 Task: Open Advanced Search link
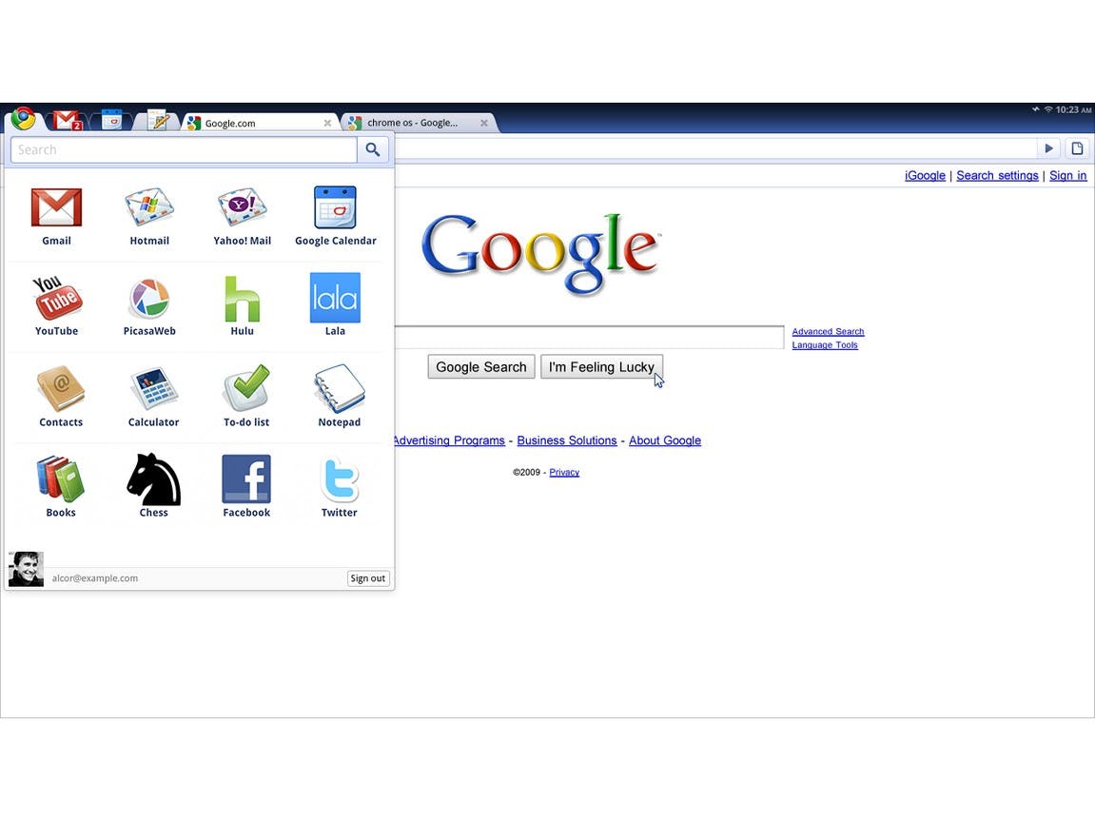click(828, 332)
